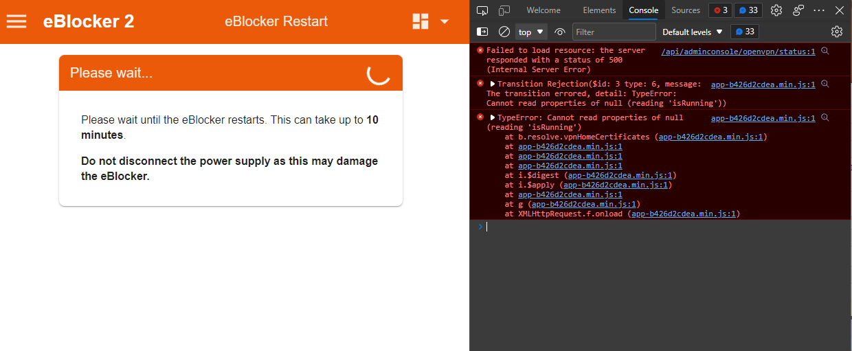The width and height of the screenshot is (852, 351).
Task: Open console settings gear
Action: point(836,32)
